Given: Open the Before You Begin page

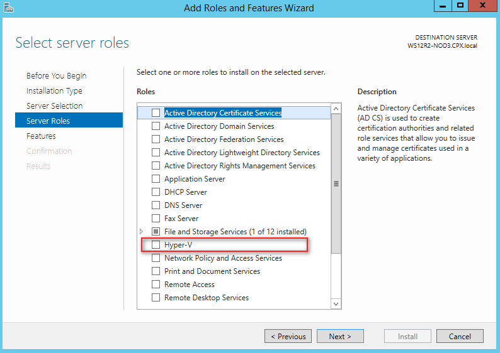Looking at the screenshot, I should coord(57,76).
